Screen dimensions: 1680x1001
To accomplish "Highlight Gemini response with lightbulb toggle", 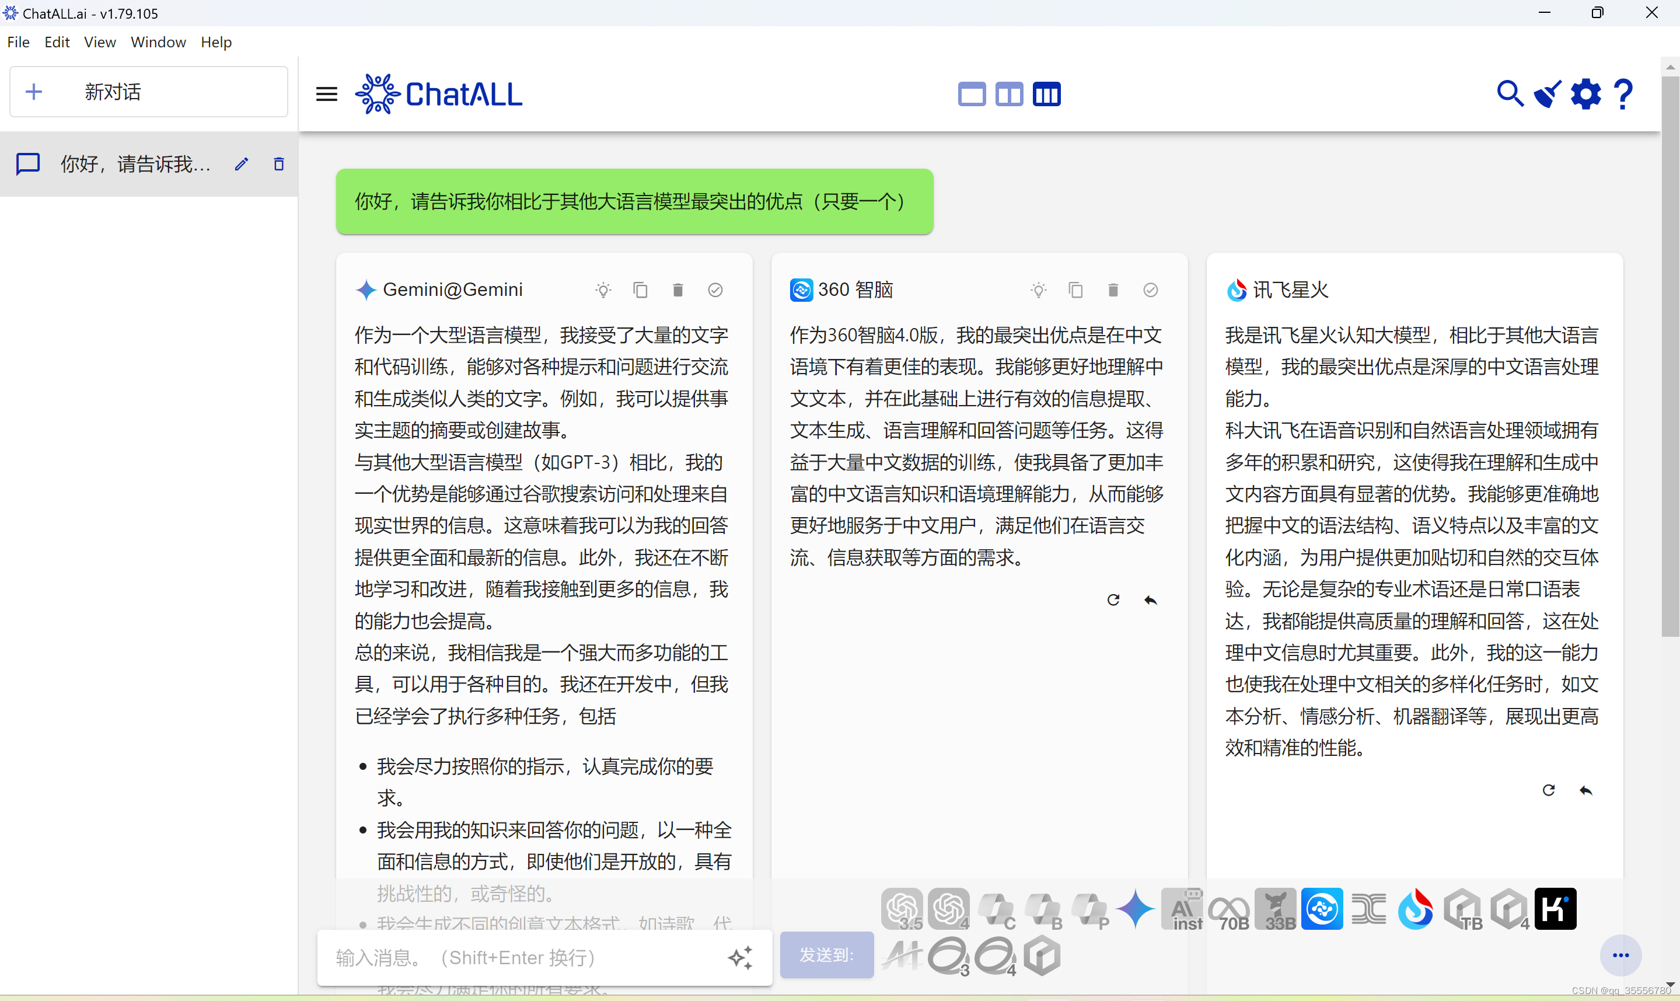I will point(603,290).
